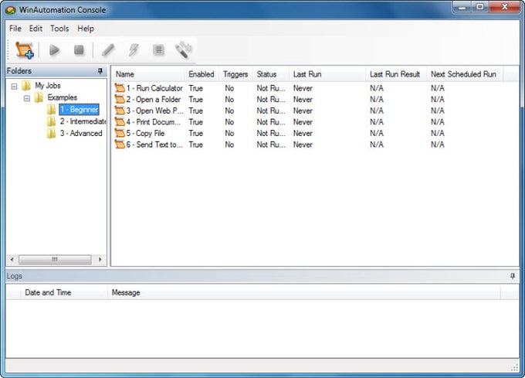The image size is (525, 378).
Task: Click the Job Properties list icon
Action: coord(158,50)
